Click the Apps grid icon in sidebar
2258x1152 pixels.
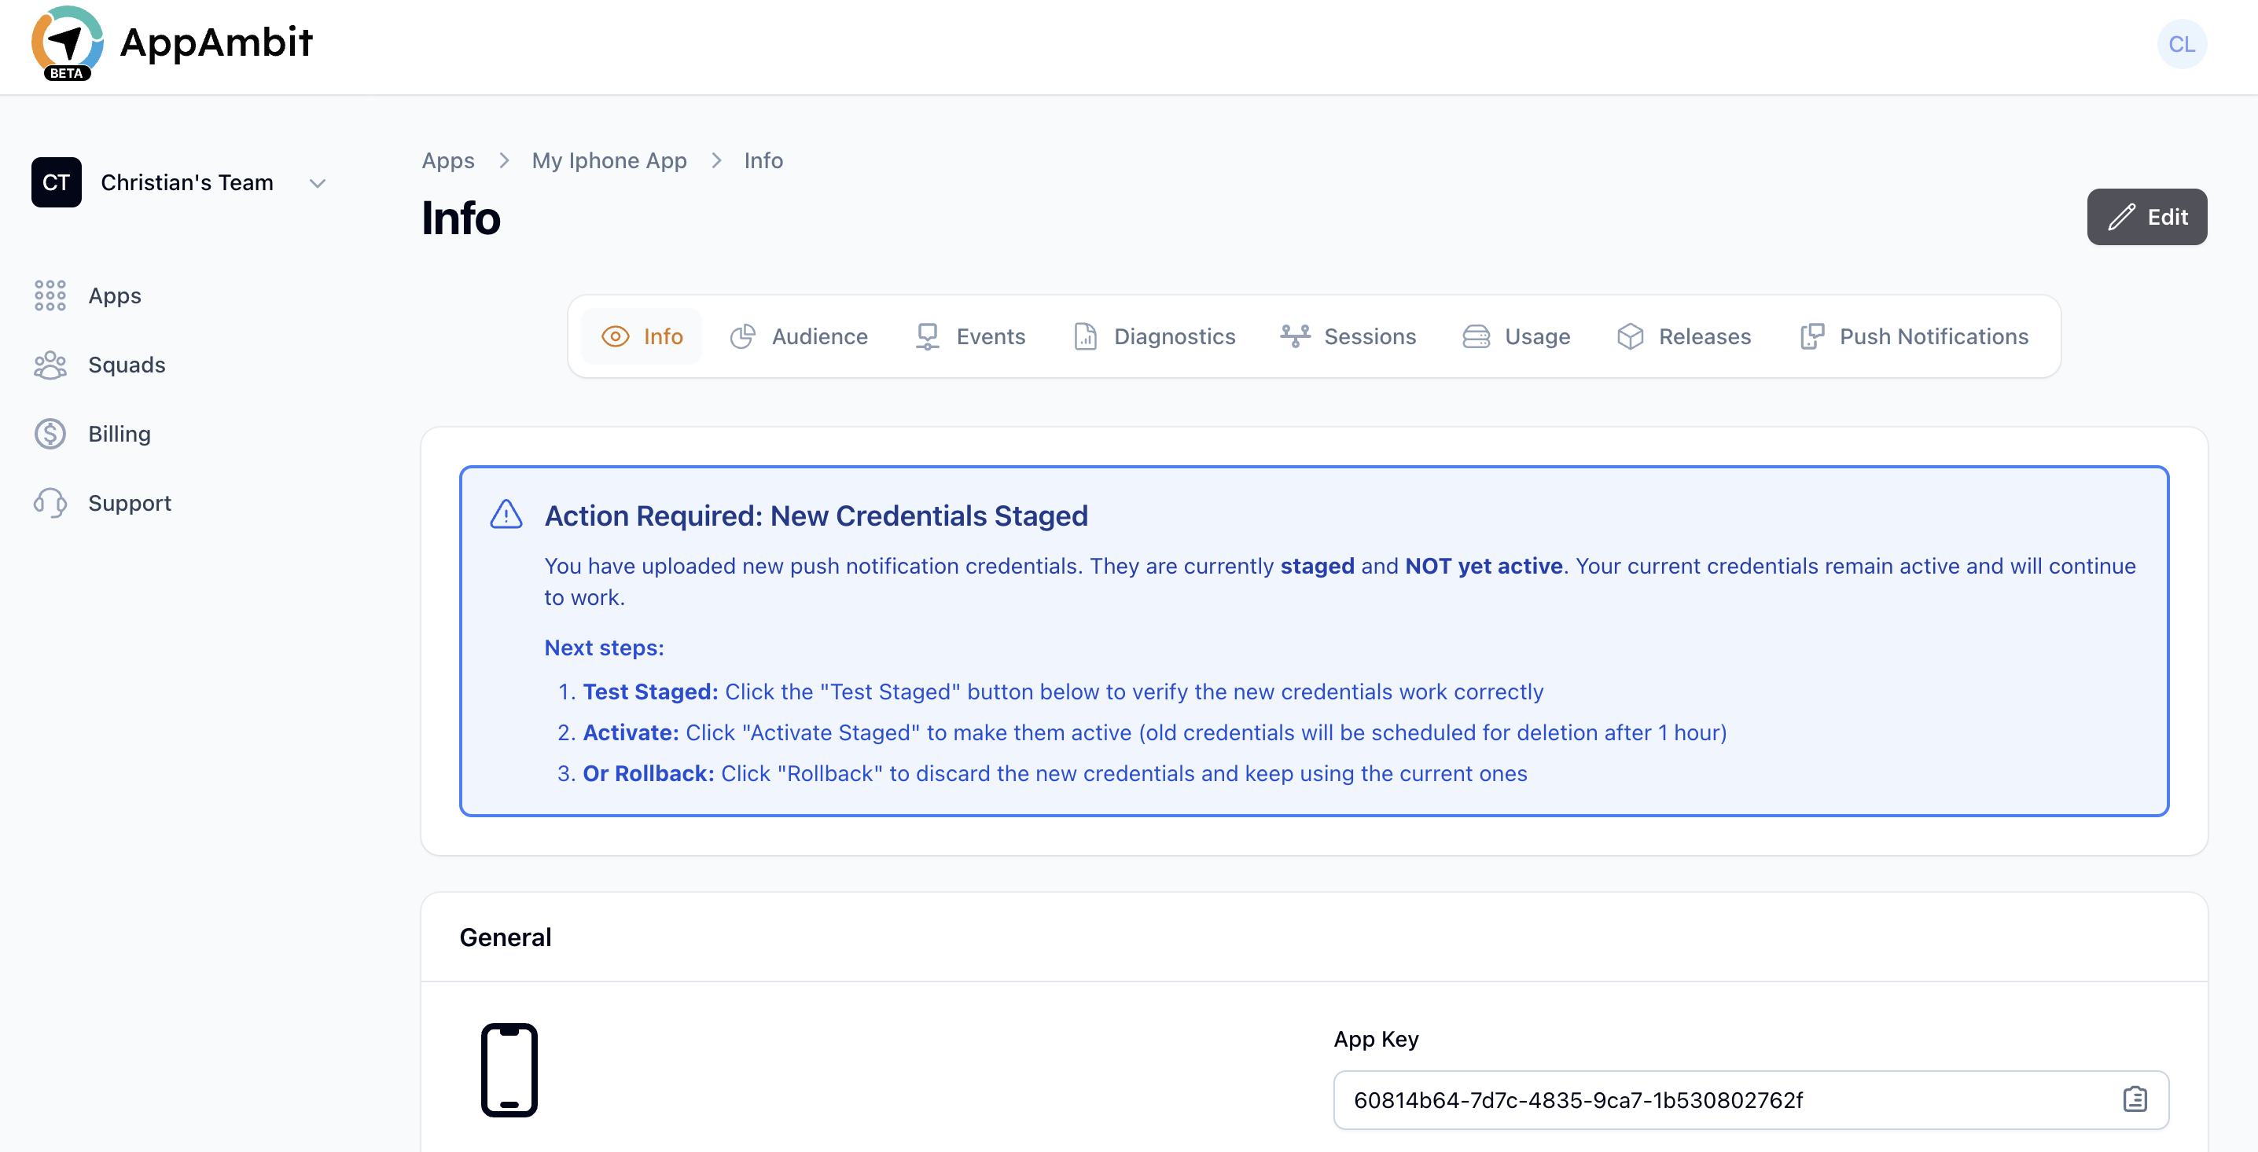[50, 295]
